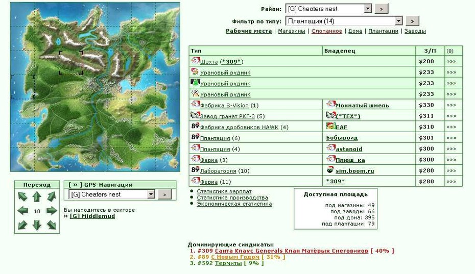Switch to Заводы tab
The image size is (475, 274).
(x=415, y=31)
